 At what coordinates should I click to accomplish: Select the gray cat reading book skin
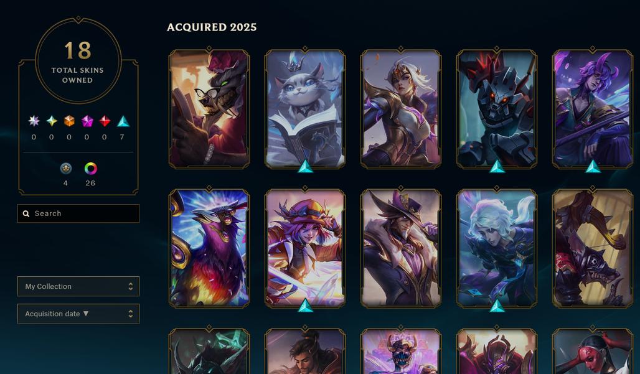click(305, 109)
